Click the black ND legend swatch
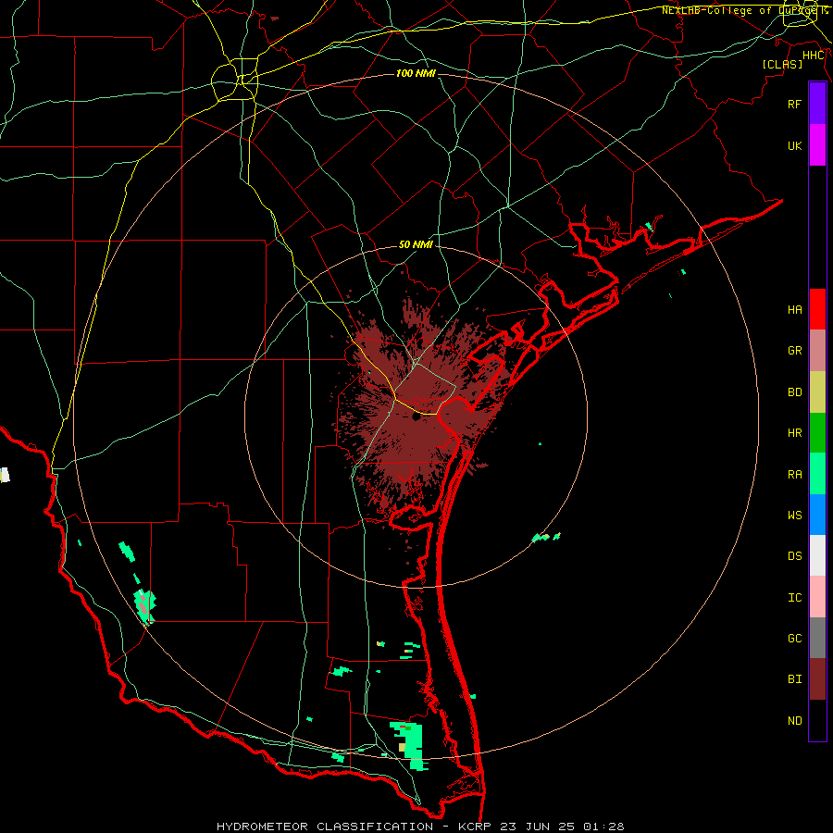Screen dimensions: 833x833 pos(817,720)
